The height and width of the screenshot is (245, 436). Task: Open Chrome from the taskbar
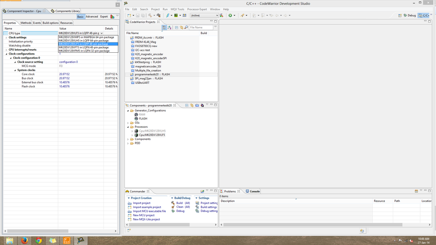(x=39, y=240)
